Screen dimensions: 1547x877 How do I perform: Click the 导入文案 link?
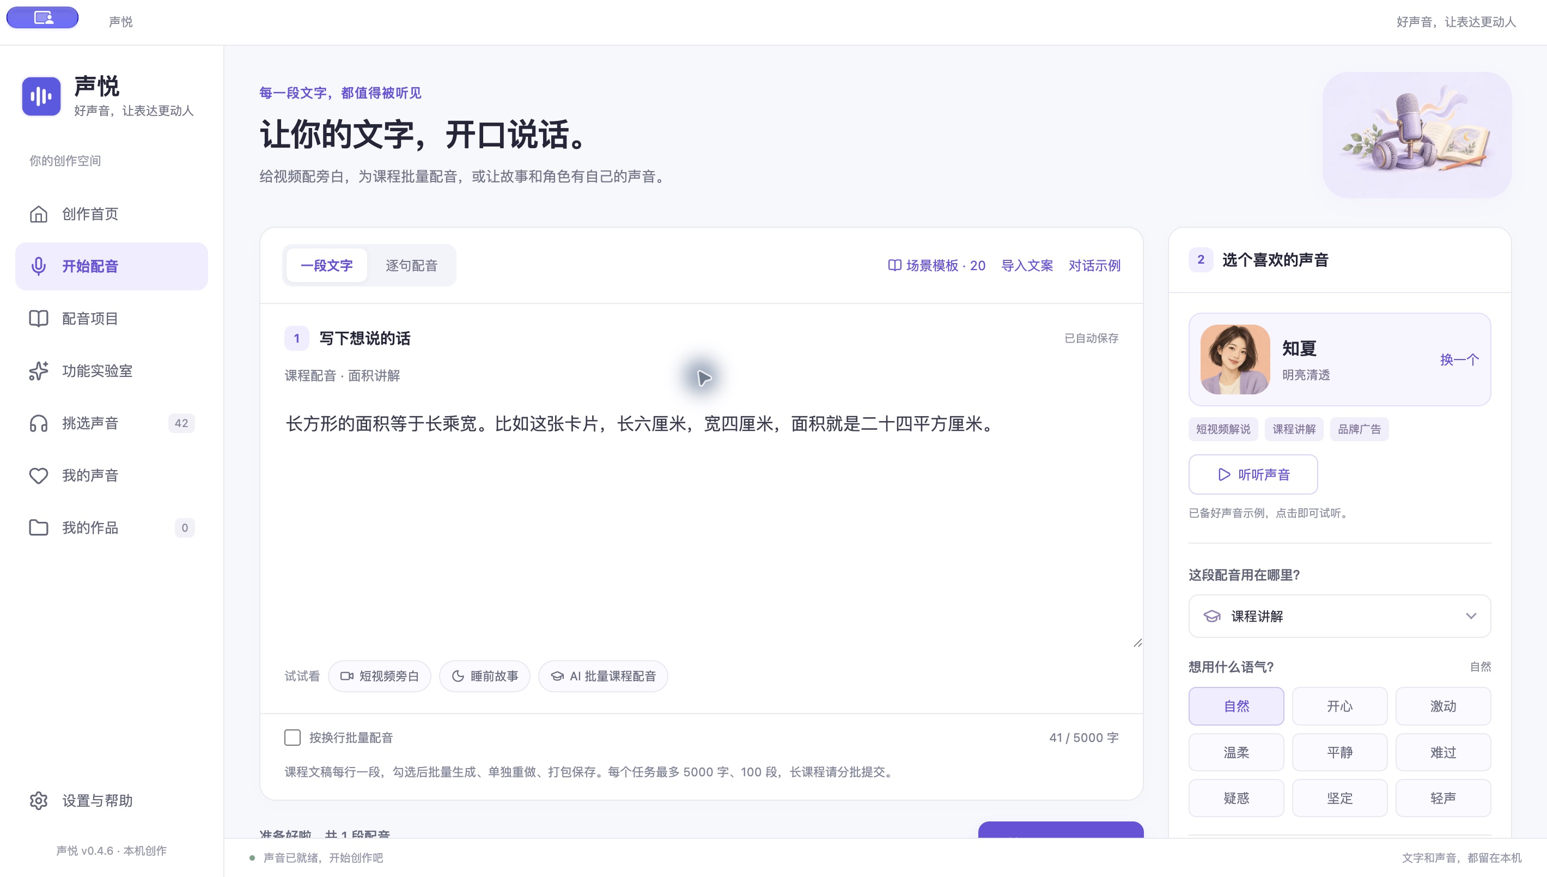1027,266
